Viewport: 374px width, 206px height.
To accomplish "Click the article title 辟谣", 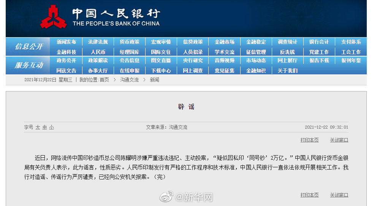I will (186, 107).
